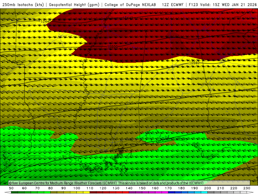
Task: Click the 100 knot legend value
Action: tap(77, 188)
